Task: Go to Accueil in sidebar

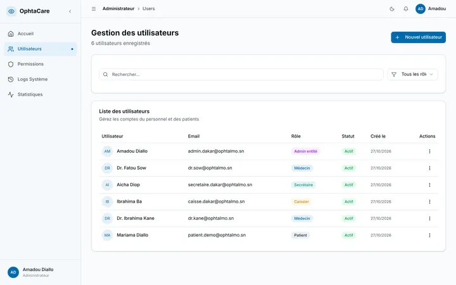Action: (41, 34)
